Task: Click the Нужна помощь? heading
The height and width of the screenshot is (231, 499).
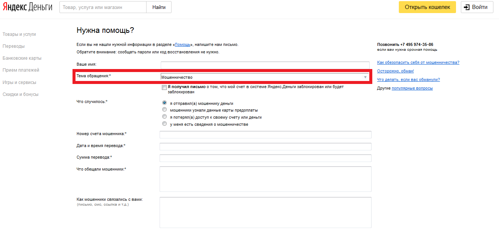Action: (105, 30)
